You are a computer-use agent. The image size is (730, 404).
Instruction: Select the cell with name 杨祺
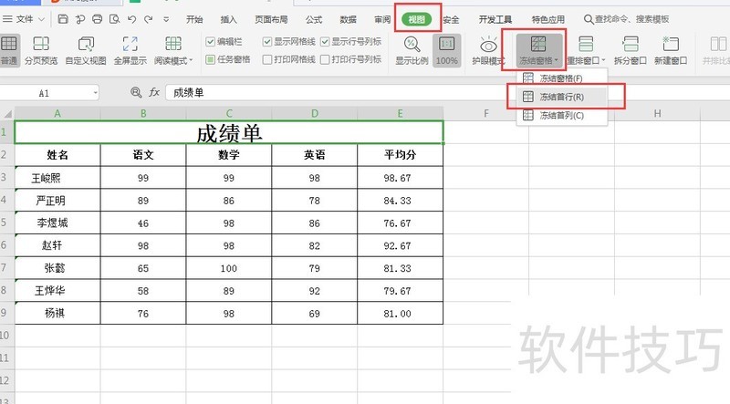tap(57, 313)
